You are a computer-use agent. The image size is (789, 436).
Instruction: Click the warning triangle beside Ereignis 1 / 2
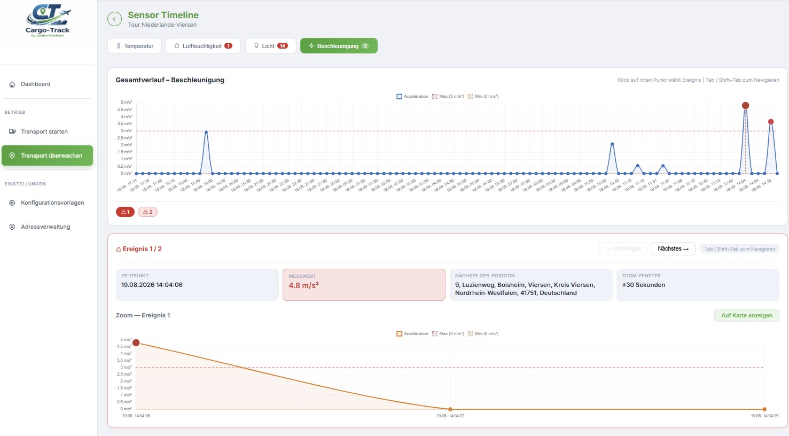tap(119, 249)
